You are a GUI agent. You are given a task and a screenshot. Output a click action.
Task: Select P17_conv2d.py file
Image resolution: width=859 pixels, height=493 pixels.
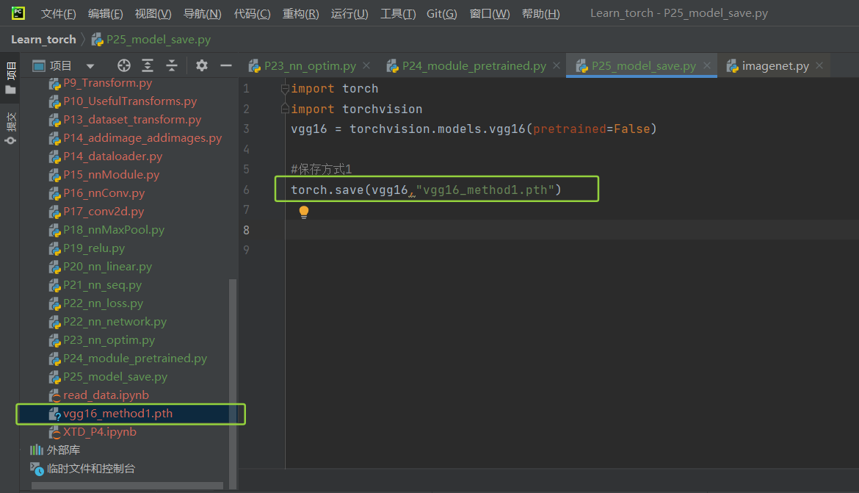pos(104,212)
